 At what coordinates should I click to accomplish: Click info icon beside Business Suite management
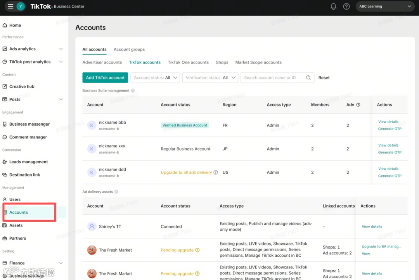pyautogui.click(x=133, y=91)
